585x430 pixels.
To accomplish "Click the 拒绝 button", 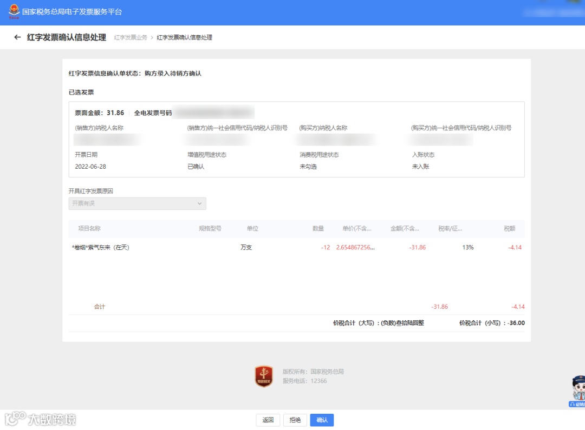I will [x=295, y=420].
